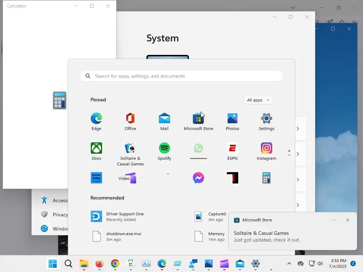
Task: Open the clock and date 3:55 PM
Action: pos(338,263)
